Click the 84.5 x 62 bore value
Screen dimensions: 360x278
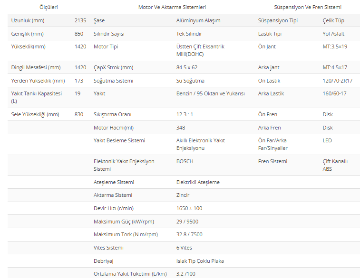click(187, 67)
